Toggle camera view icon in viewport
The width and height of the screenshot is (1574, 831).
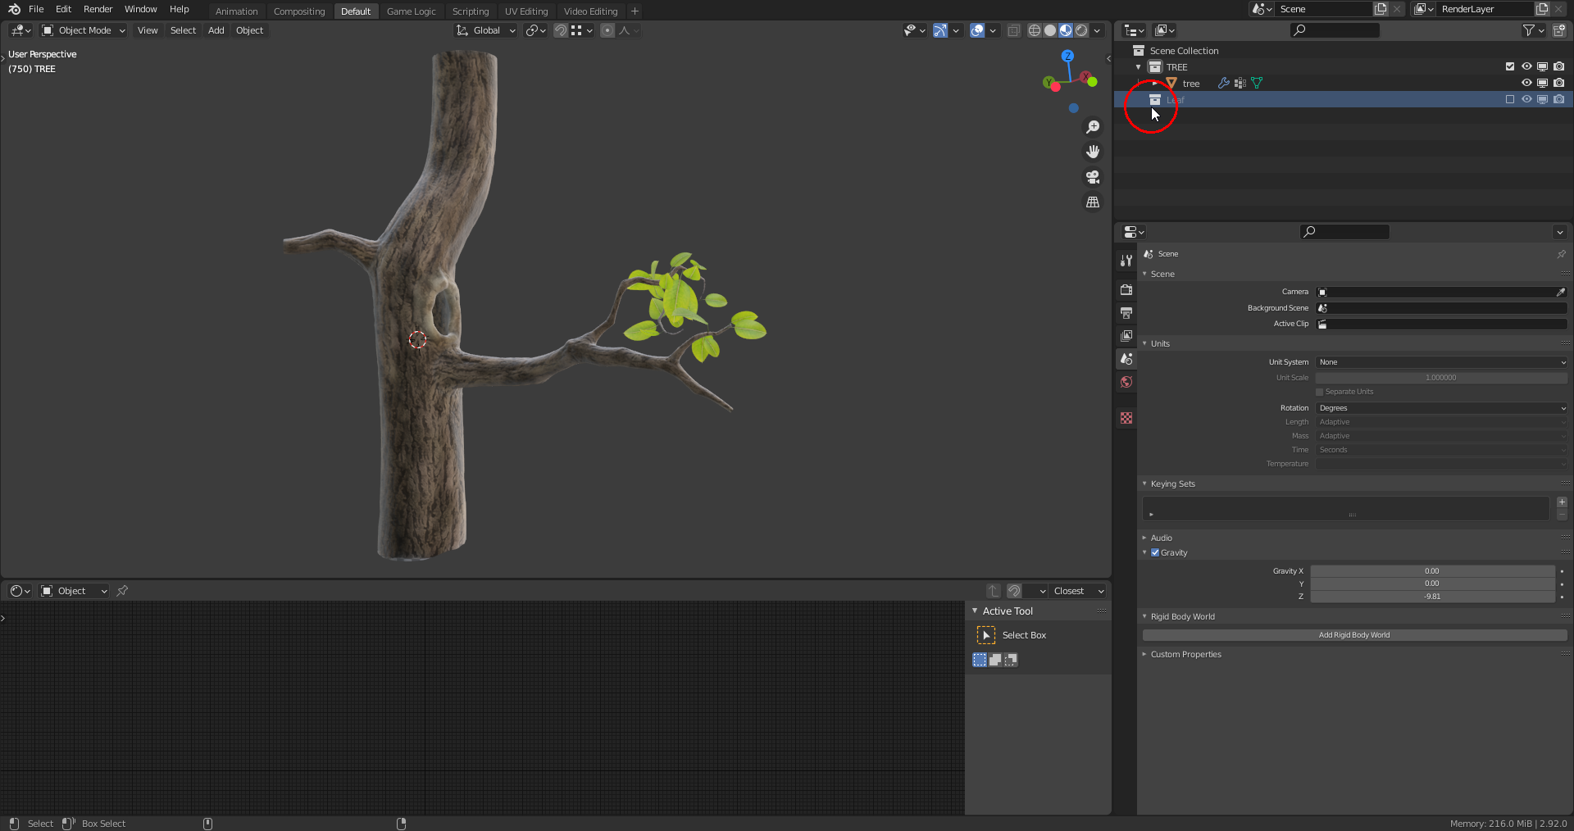[1093, 177]
